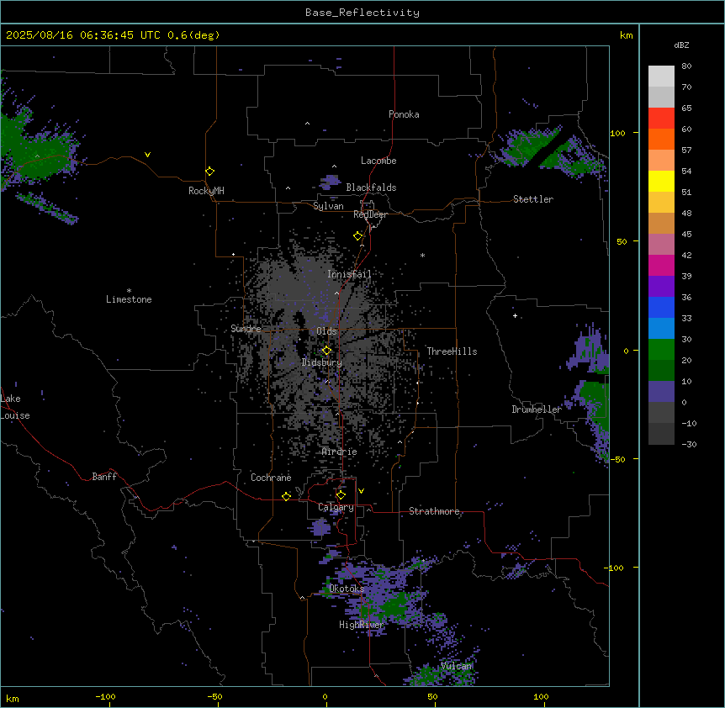
Task: Click the ThreeHills label
Action: click(x=452, y=351)
